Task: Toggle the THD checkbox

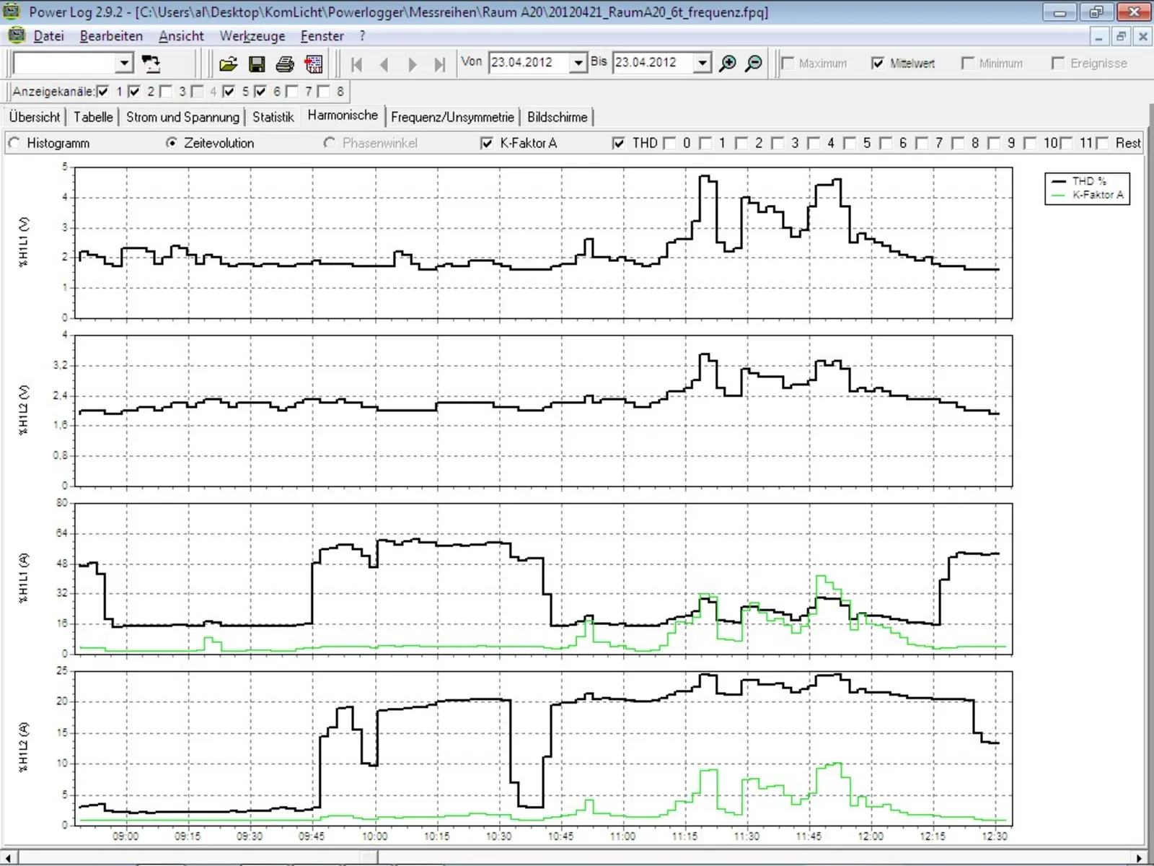Action: 618,144
